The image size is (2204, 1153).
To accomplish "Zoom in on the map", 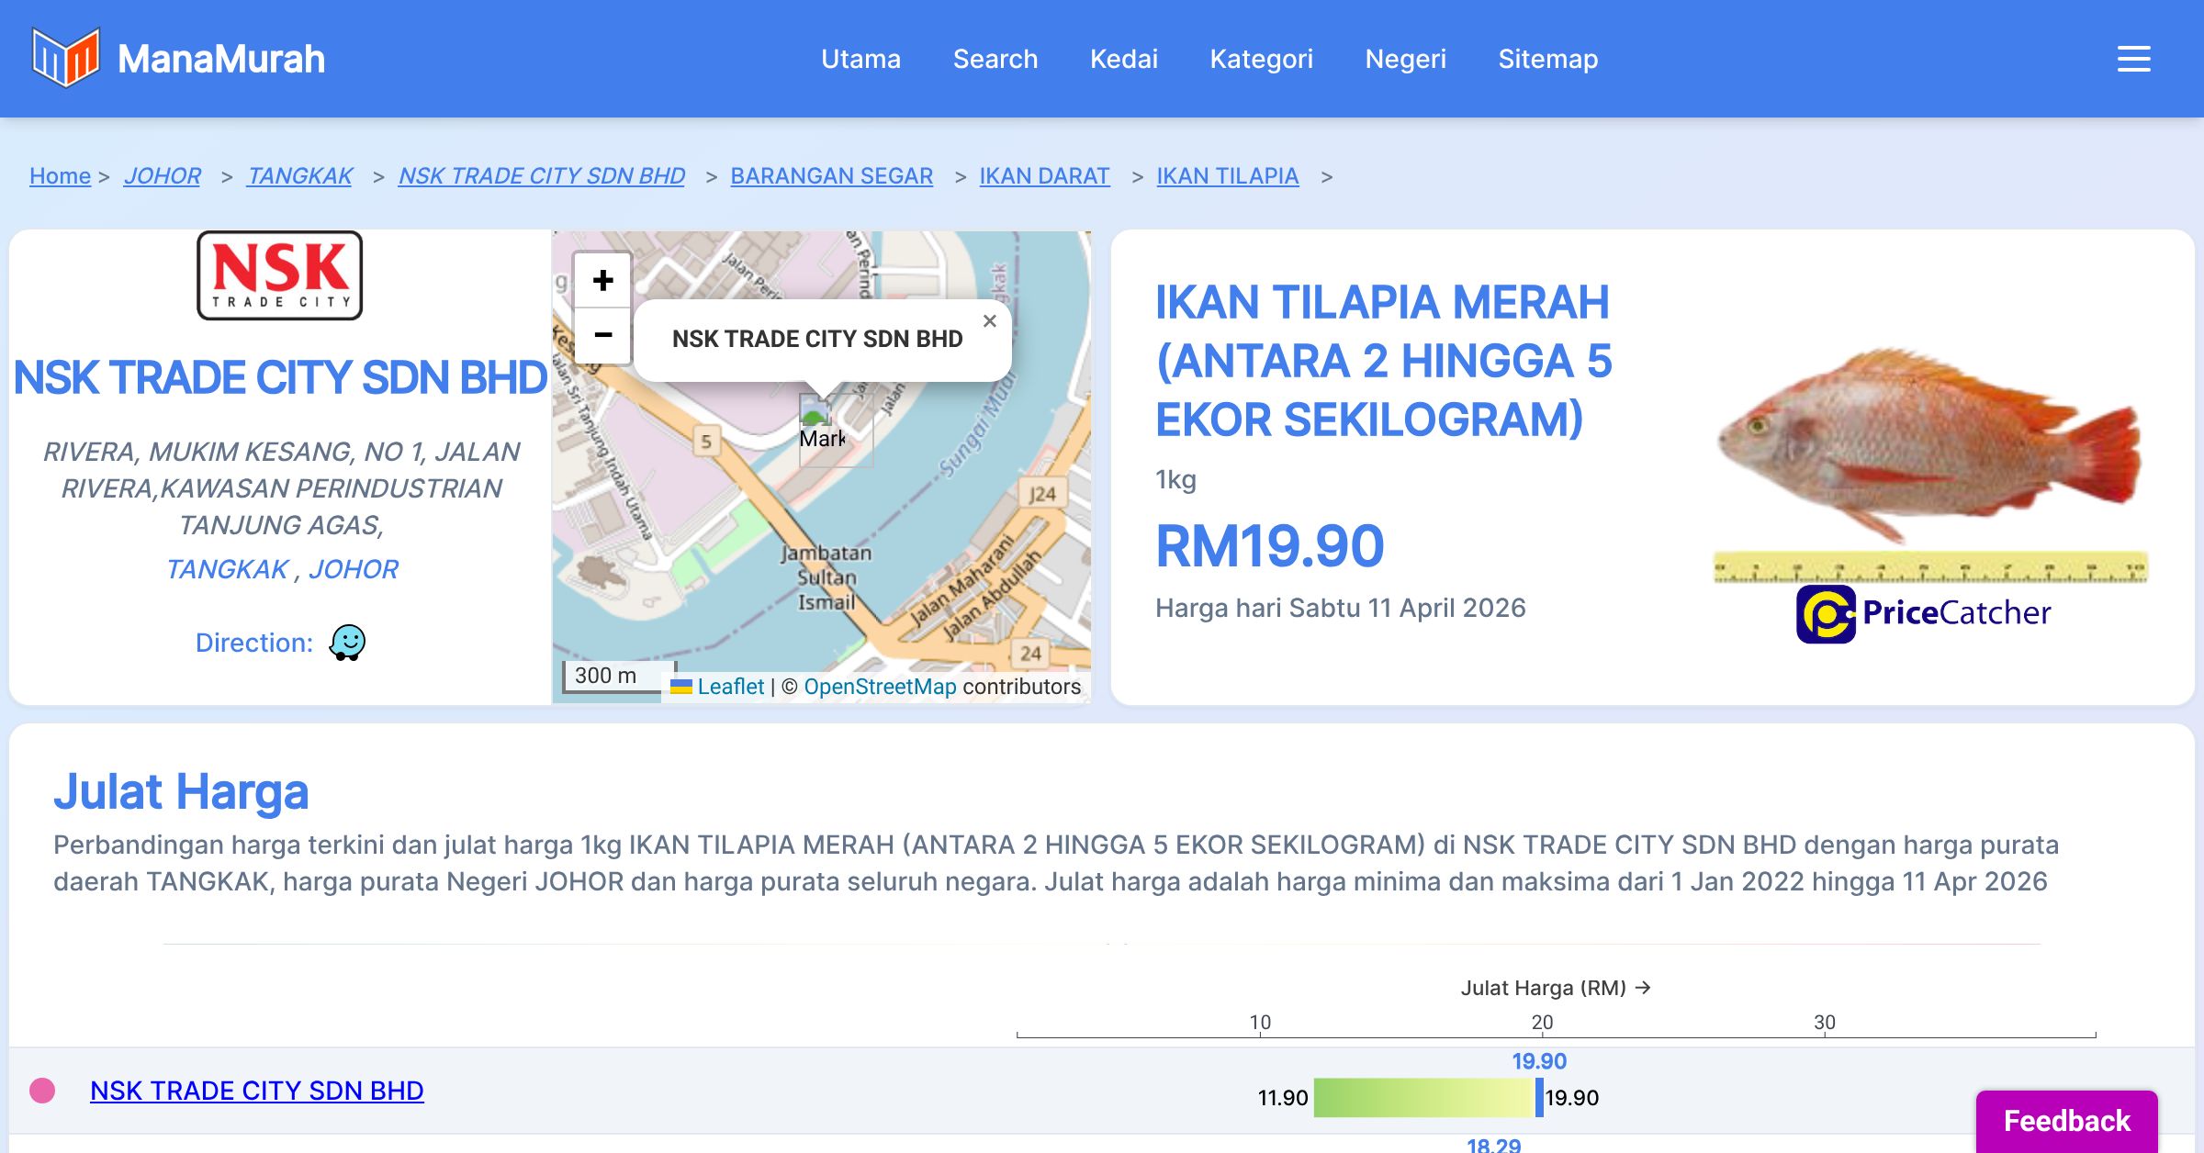I will (x=602, y=280).
